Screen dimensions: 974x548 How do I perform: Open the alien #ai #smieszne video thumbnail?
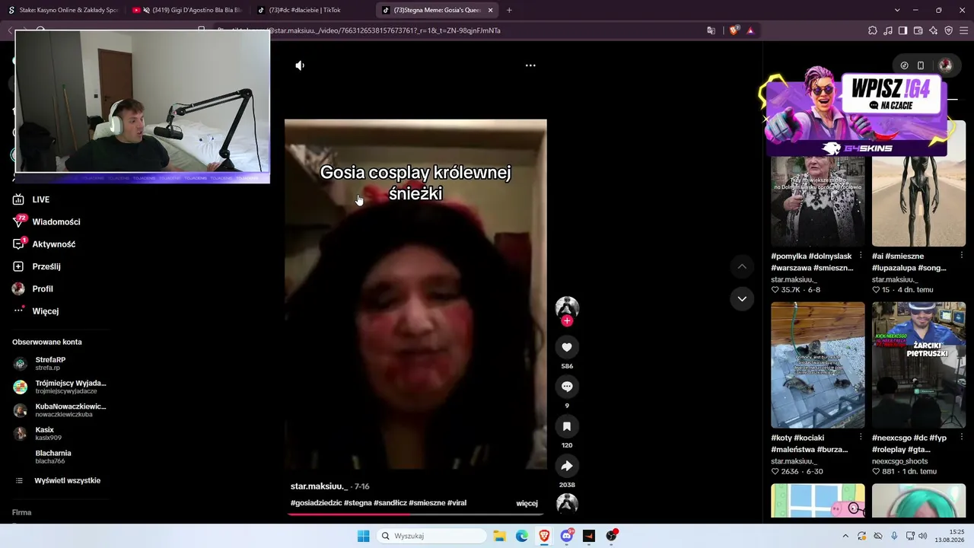(918, 184)
